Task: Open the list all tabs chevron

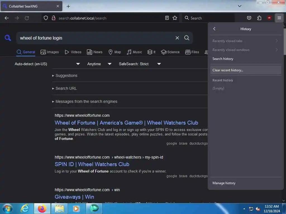Action: pos(240,6)
